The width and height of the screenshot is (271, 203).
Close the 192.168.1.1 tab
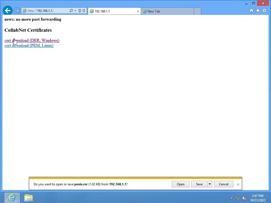[x=138, y=11]
